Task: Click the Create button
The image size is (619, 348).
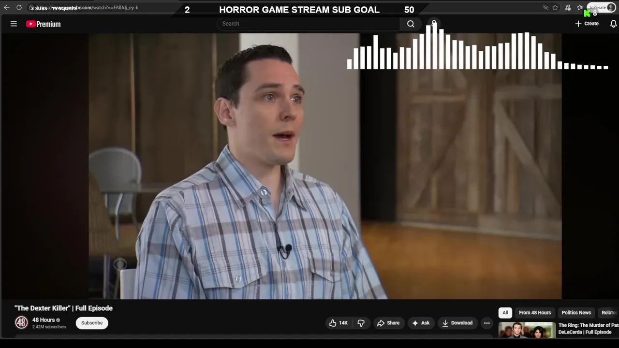Action: [x=587, y=24]
